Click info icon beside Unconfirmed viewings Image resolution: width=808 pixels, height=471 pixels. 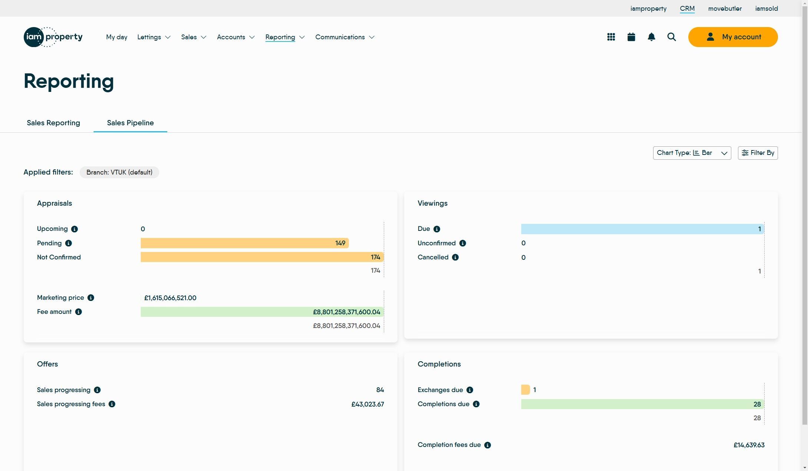[463, 243]
